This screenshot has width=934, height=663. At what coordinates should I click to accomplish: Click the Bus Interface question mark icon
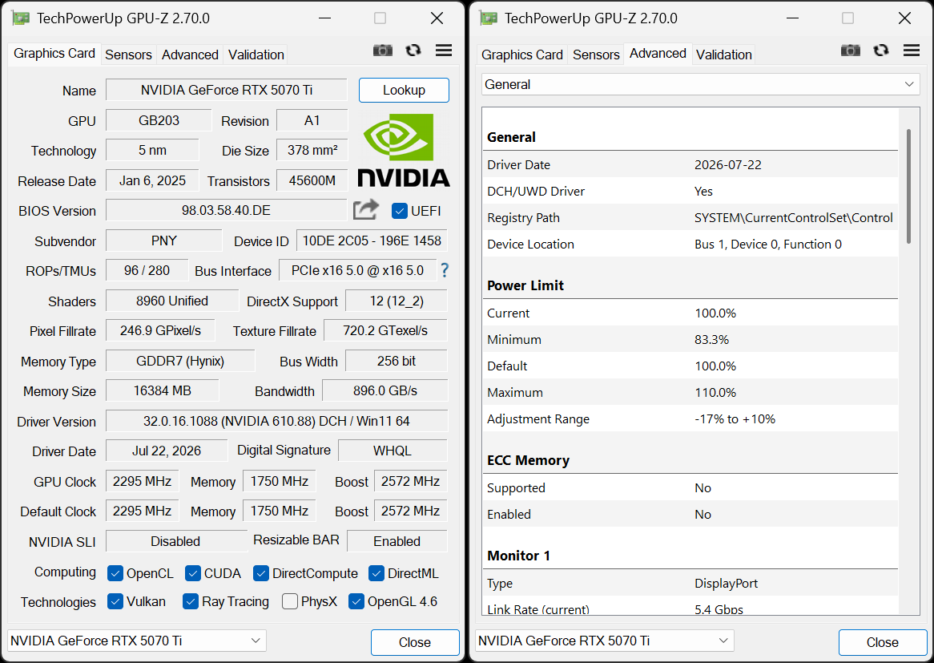(x=445, y=271)
